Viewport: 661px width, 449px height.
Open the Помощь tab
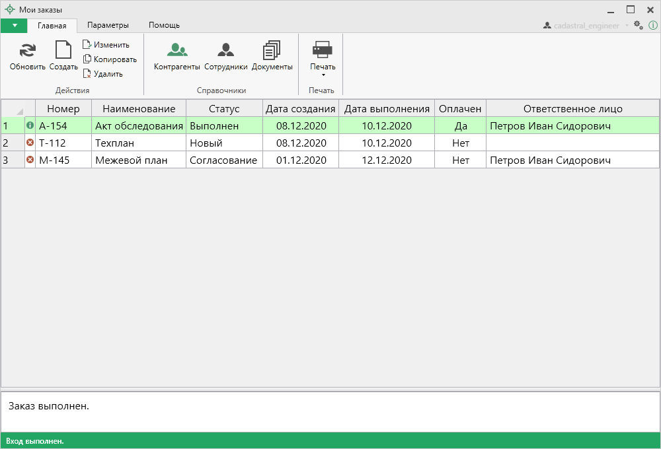coord(164,25)
